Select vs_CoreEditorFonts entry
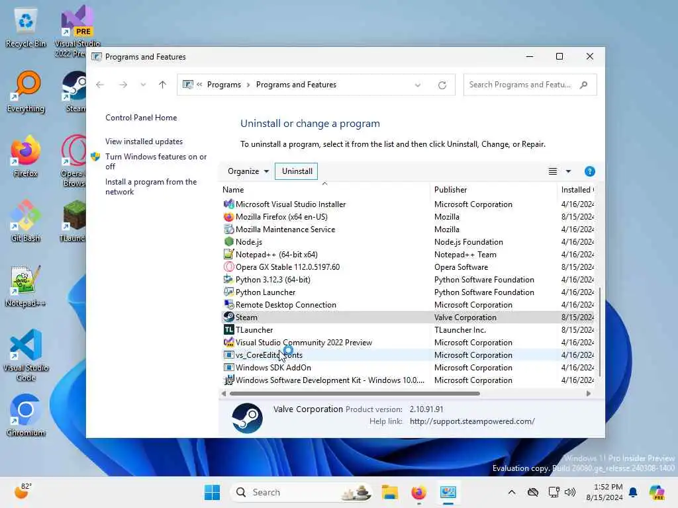 click(x=407, y=355)
